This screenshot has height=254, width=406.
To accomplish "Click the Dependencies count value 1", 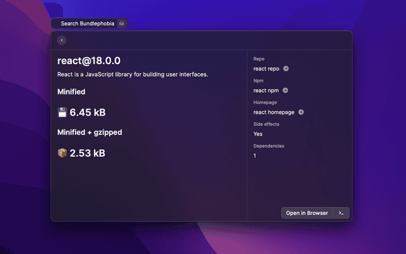I will [x=255, y=156].
